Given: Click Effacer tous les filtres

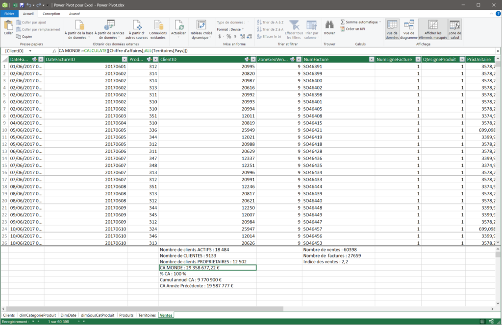Looking at the screenshot, I should point(294,29).
